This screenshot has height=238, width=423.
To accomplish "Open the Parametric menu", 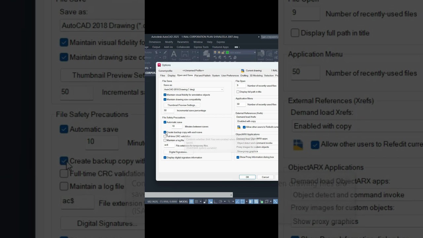I will tap(183, 42).
